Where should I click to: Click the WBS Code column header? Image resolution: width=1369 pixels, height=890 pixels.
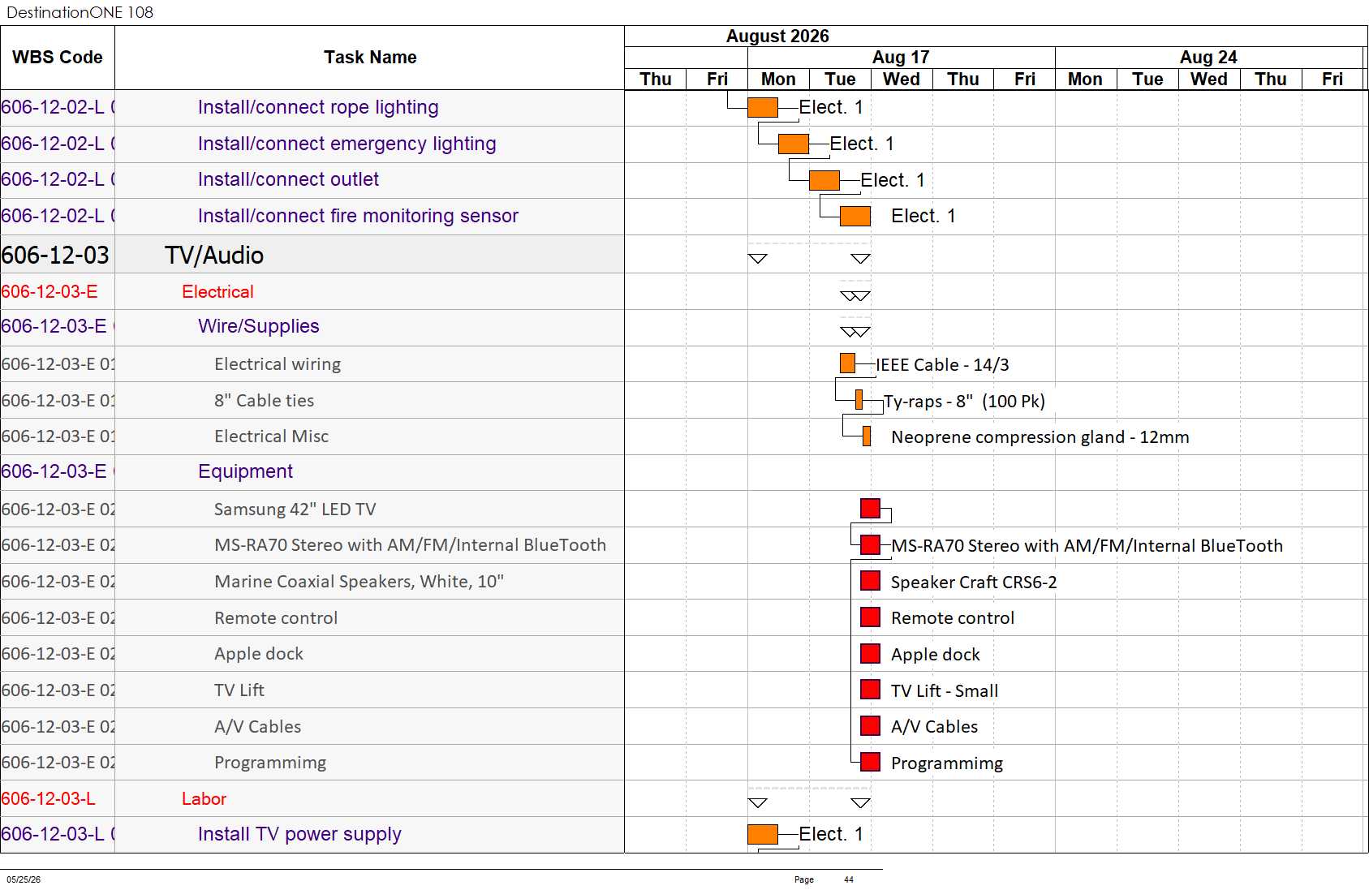point(58,58)
